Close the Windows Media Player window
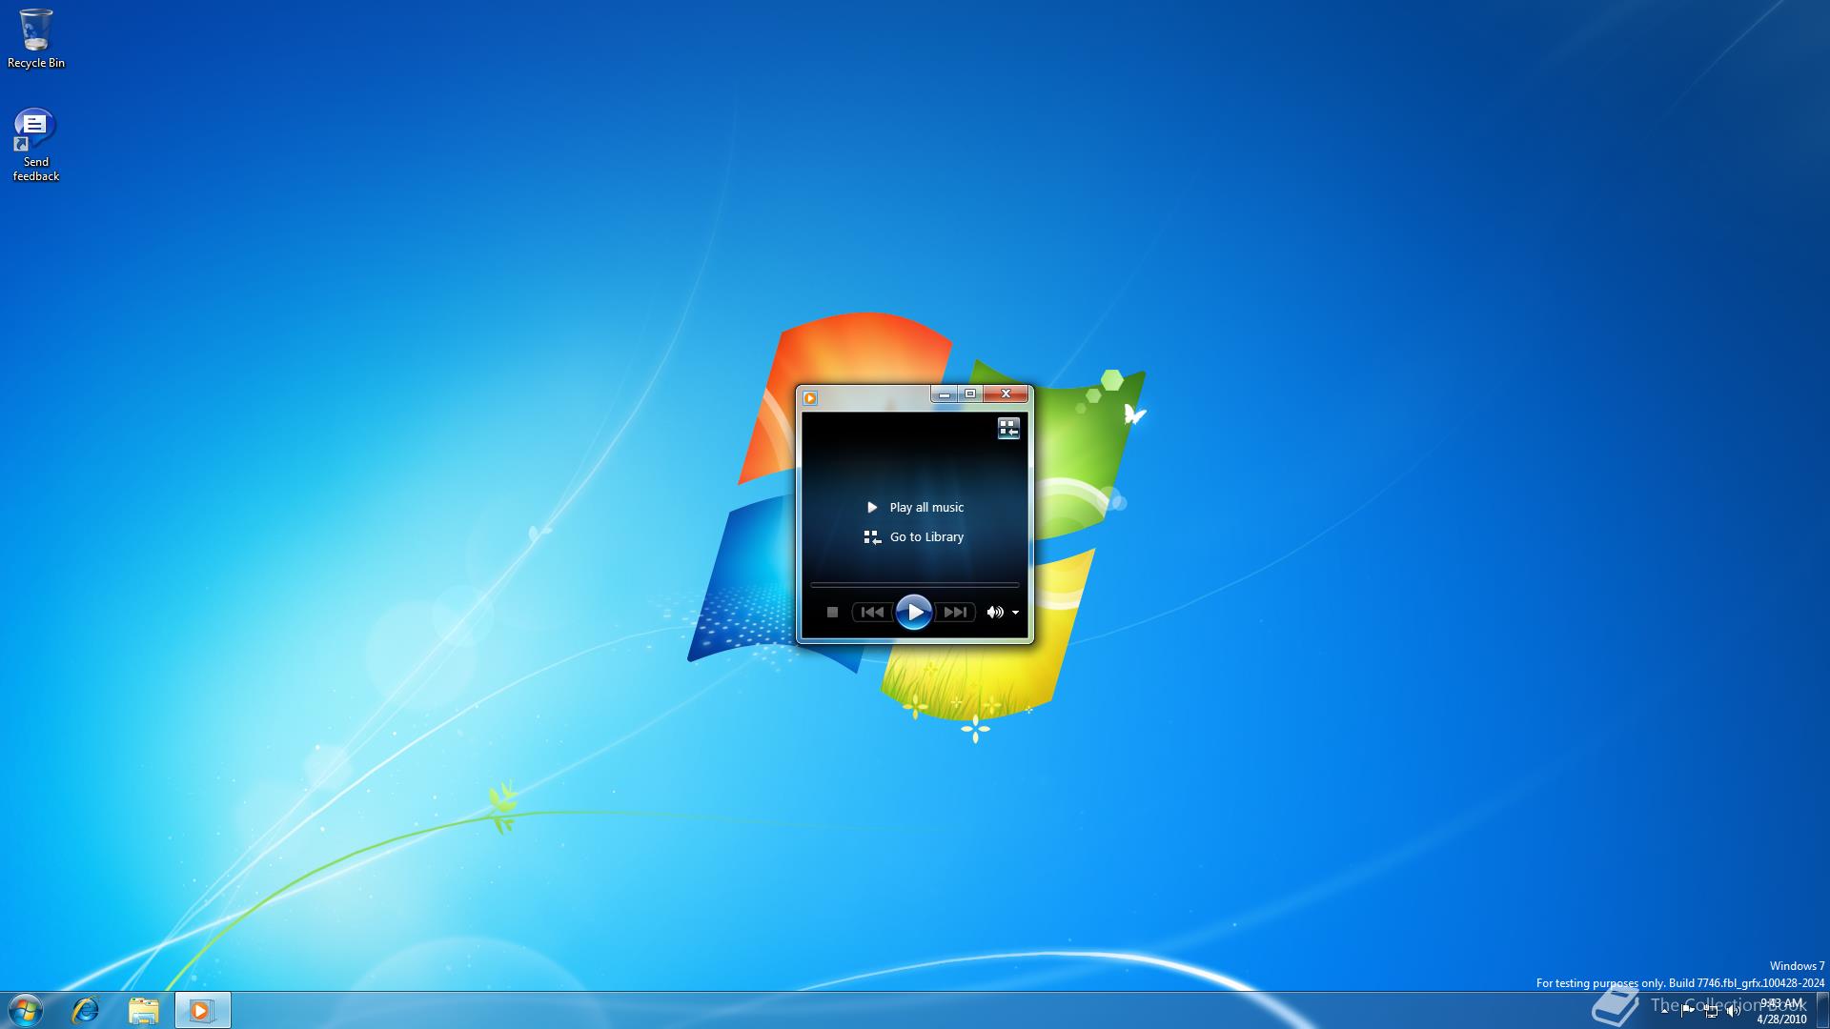1830x1029 pixels. 1006,394
